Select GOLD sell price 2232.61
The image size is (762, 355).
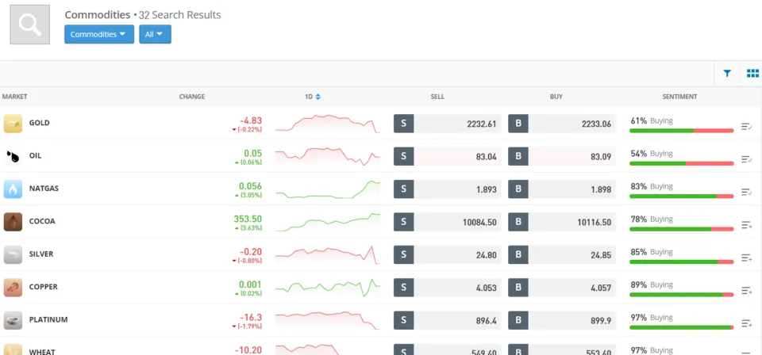[482, 124]
